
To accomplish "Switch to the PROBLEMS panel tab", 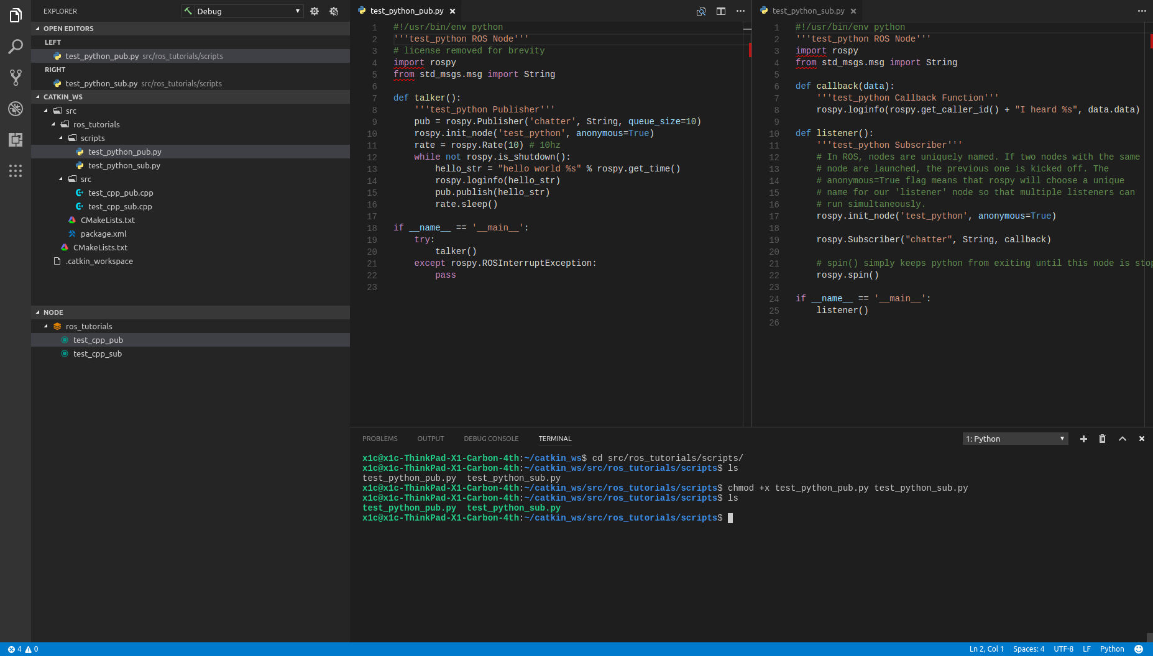I will click(380, 439).
